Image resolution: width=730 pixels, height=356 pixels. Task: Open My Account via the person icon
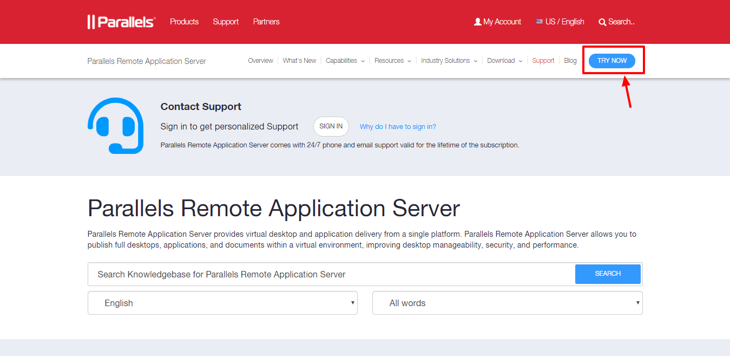tap(477, 21)
